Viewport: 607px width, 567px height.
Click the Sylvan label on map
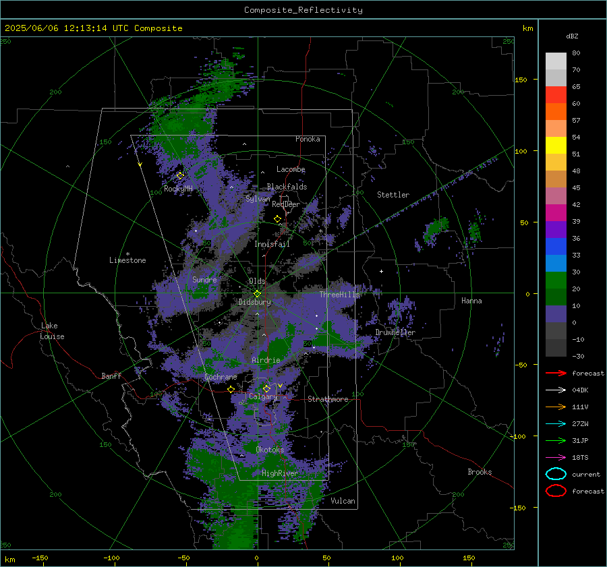coord(258,199)
